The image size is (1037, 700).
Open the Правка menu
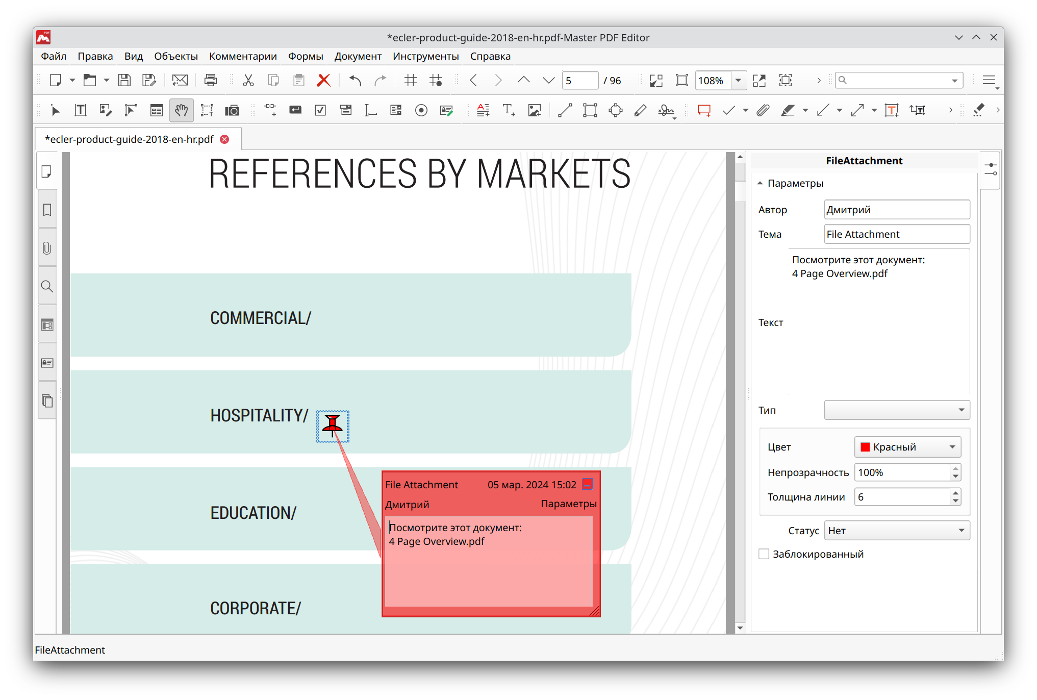[95, 56]
